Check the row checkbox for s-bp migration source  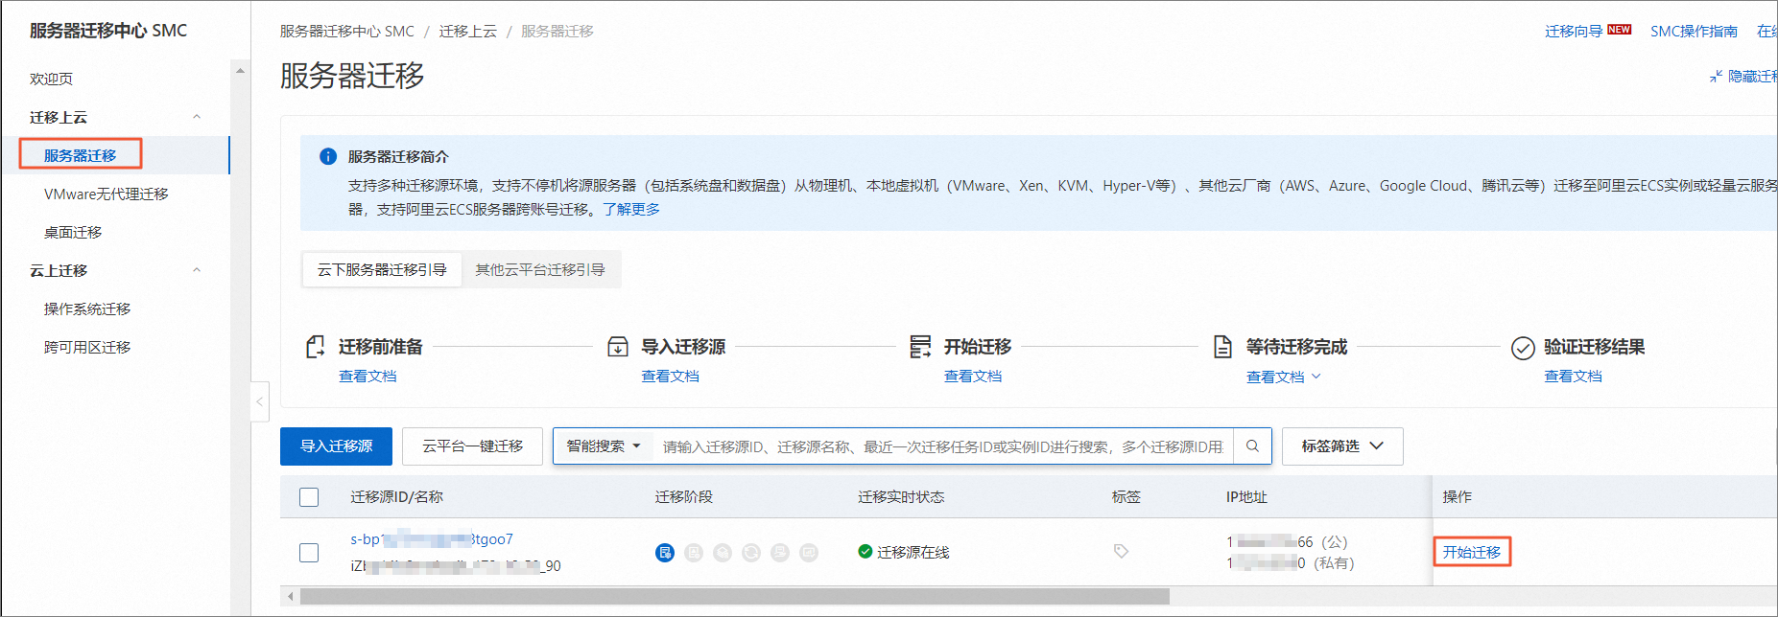pos(309,553)
